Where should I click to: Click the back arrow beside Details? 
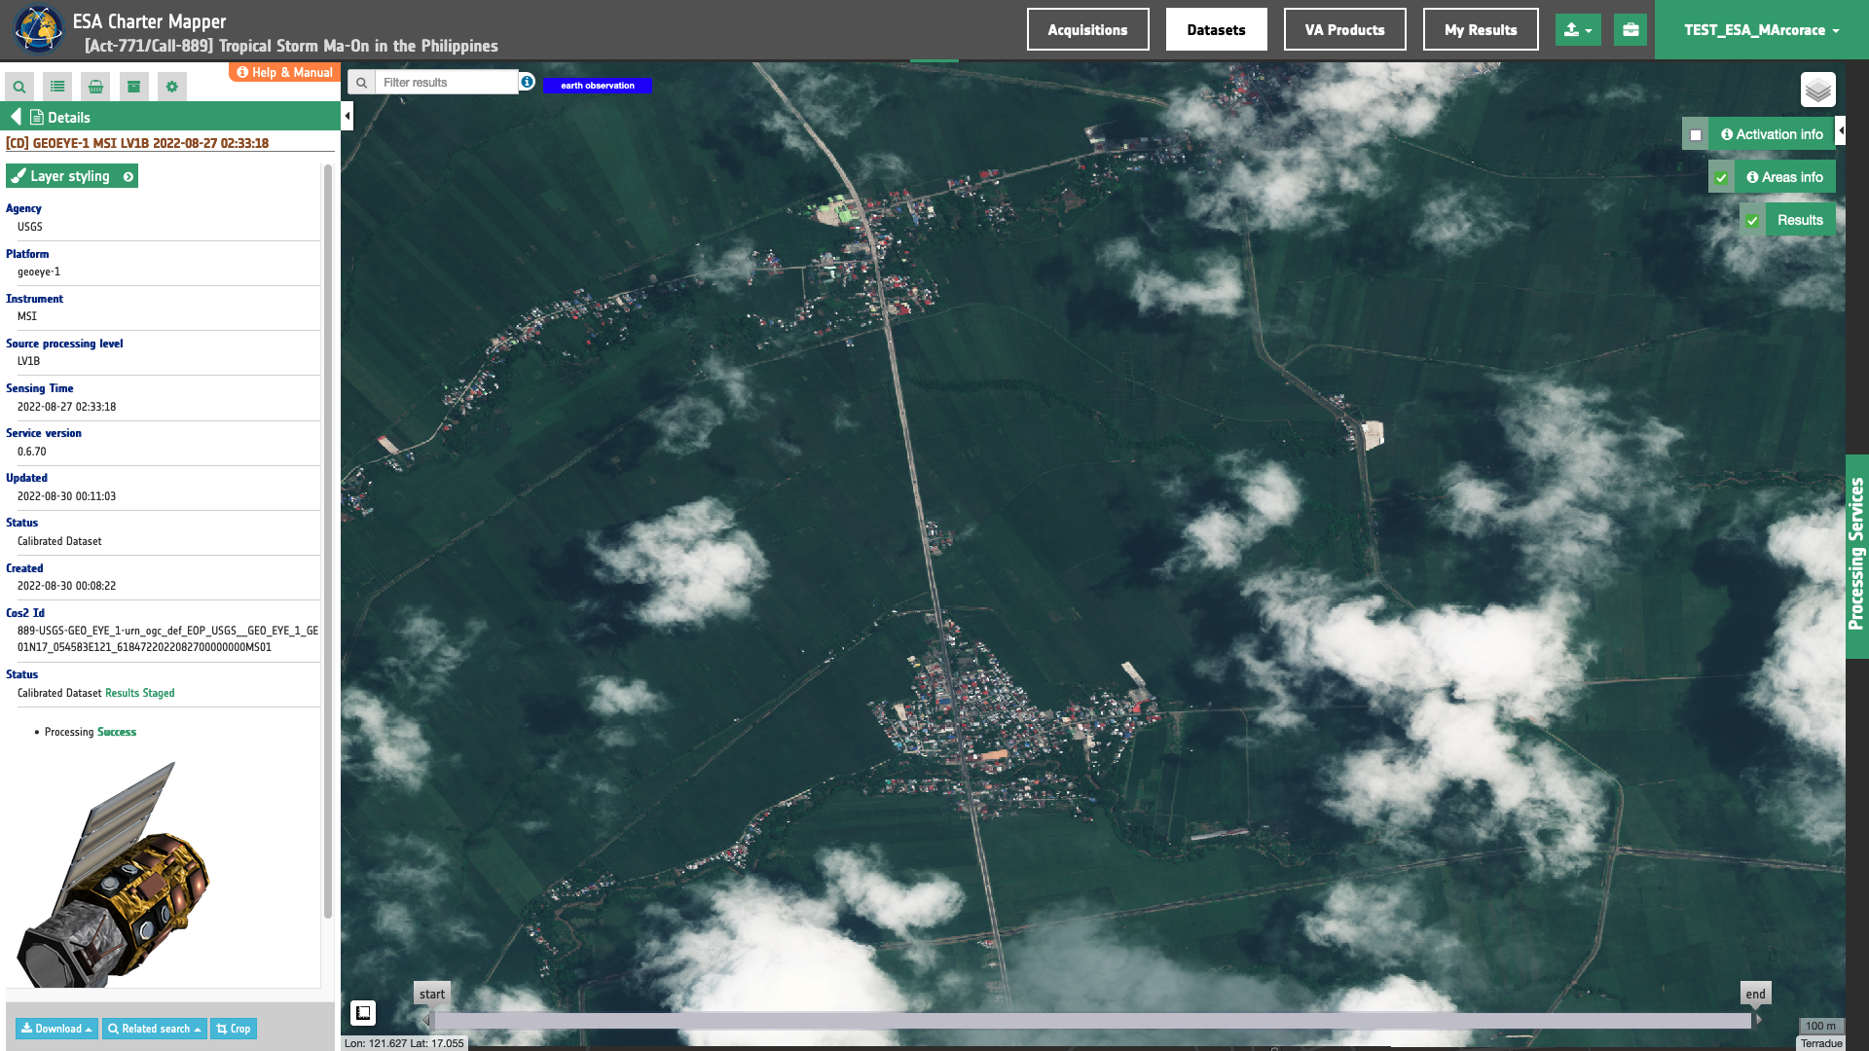click(16, 117)
